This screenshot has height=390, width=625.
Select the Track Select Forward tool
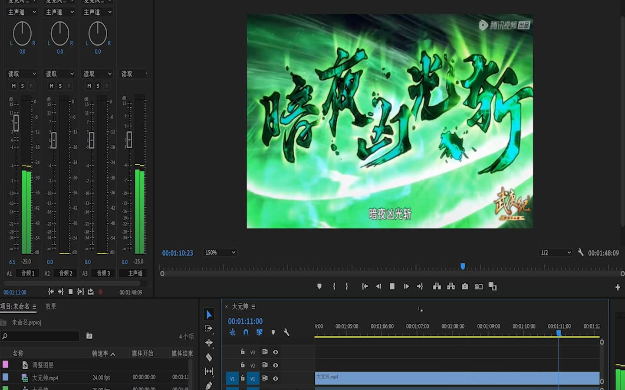(209, 329)
